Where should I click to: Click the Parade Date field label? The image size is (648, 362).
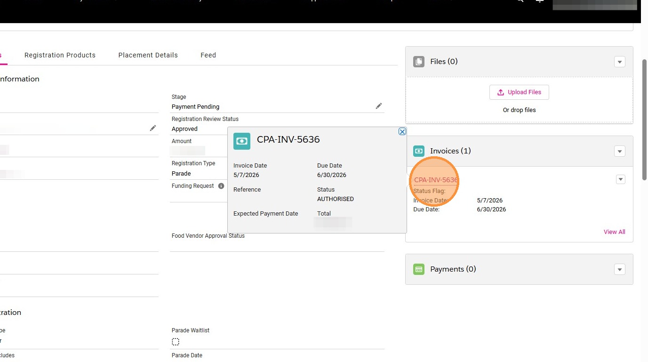[187, 355]
